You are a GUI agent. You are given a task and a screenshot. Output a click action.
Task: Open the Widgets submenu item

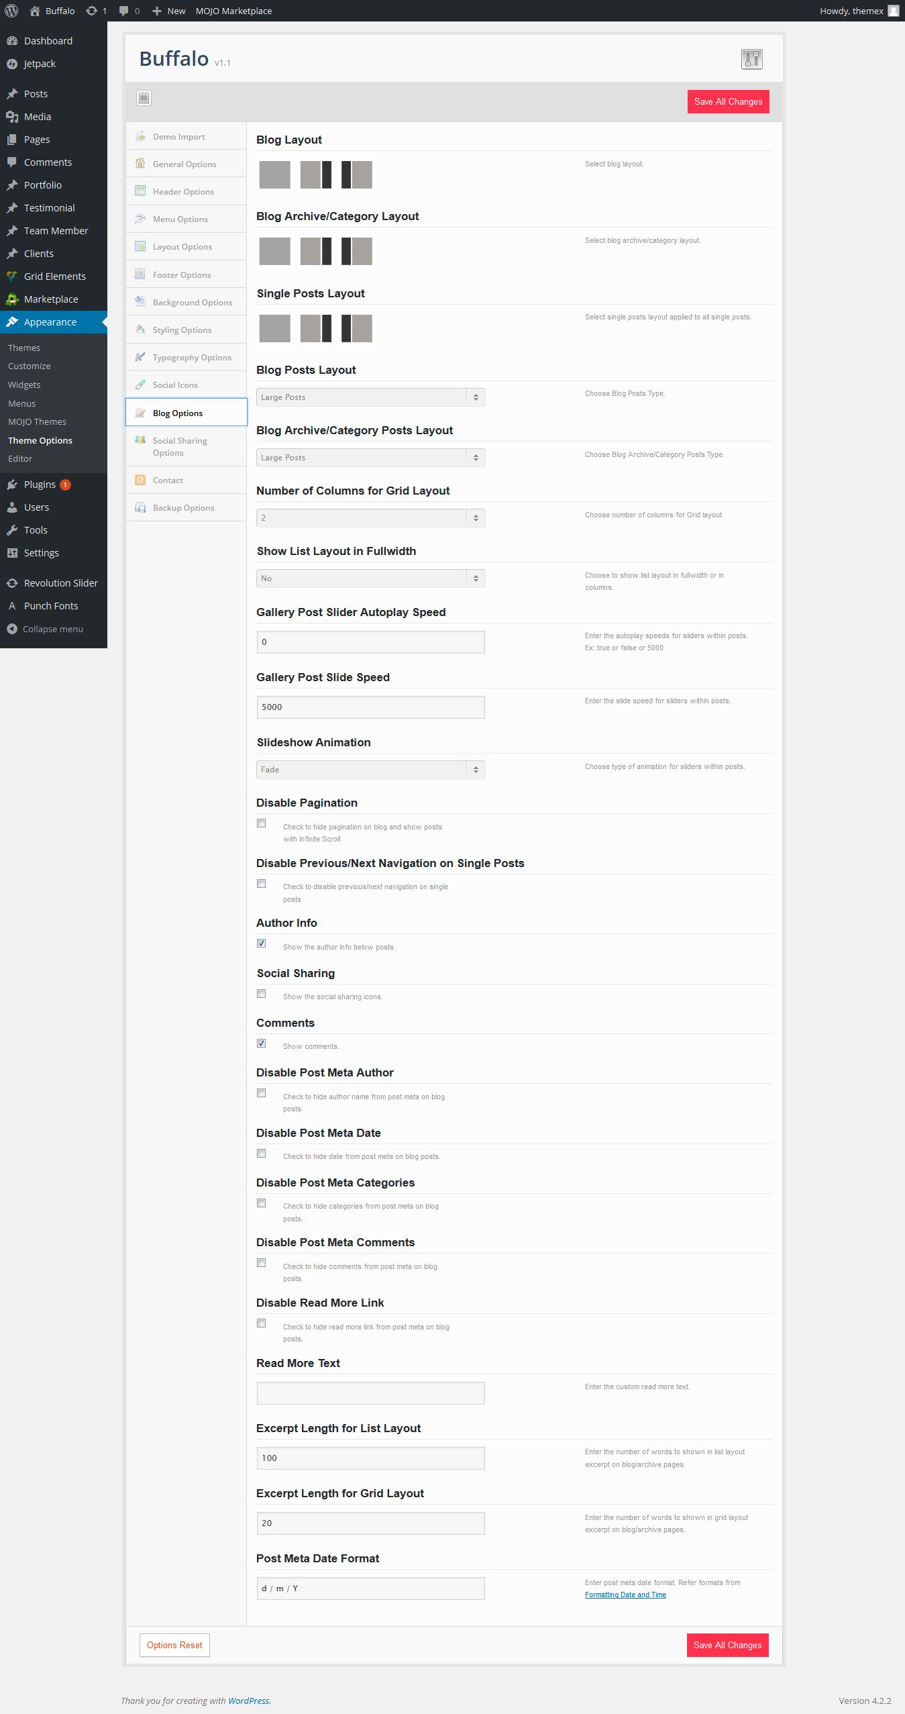click(x=24, y=385)
